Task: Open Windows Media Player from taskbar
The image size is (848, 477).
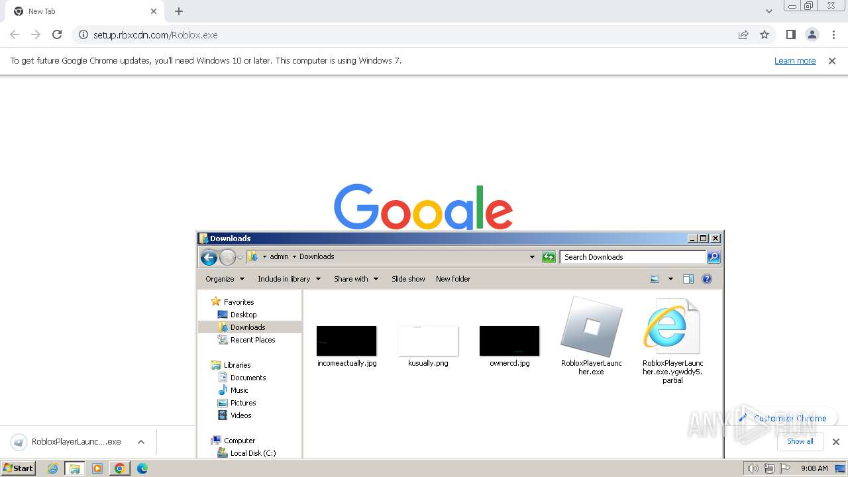Action: (x=97, y=468)
